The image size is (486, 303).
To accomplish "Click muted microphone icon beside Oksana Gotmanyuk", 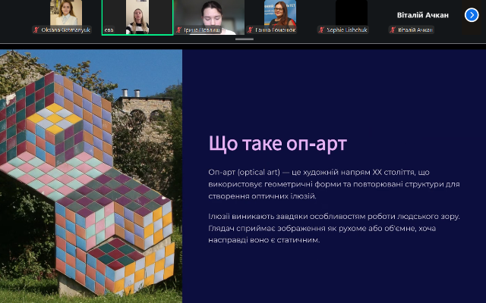I will tap(36, 30).
